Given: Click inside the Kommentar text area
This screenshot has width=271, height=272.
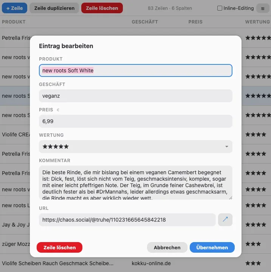Looking at the screenshot, I should click(135, 182).
